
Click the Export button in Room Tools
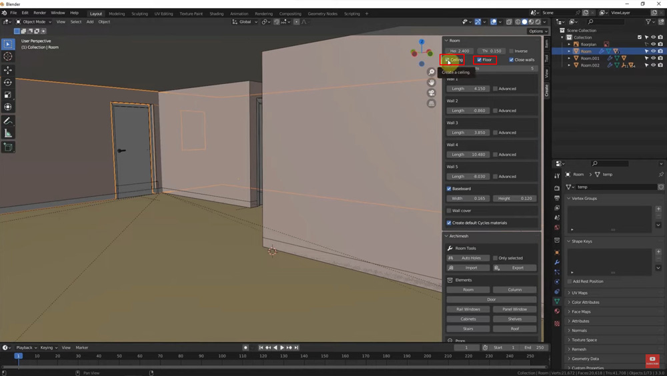pyautogui.click(x=515, y=268)
